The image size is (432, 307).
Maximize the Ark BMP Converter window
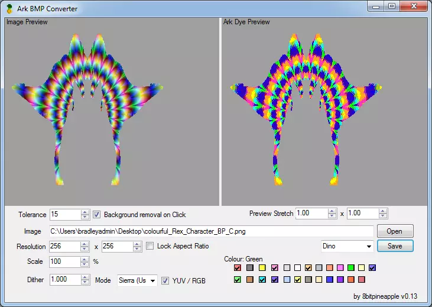pyautogui.click(x=392, y=7)
